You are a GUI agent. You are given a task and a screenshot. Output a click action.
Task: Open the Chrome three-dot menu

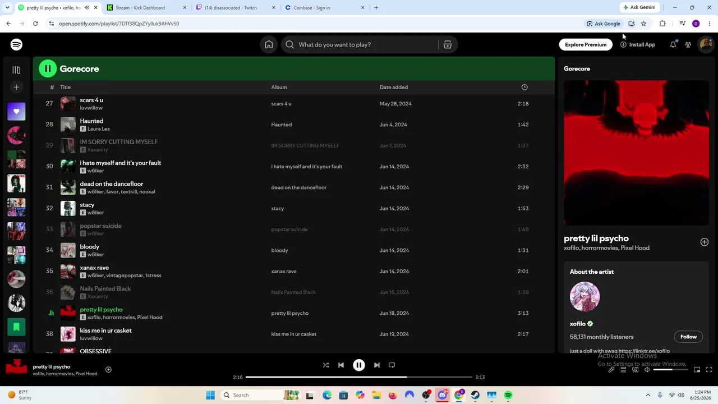(x=709, y=24)
